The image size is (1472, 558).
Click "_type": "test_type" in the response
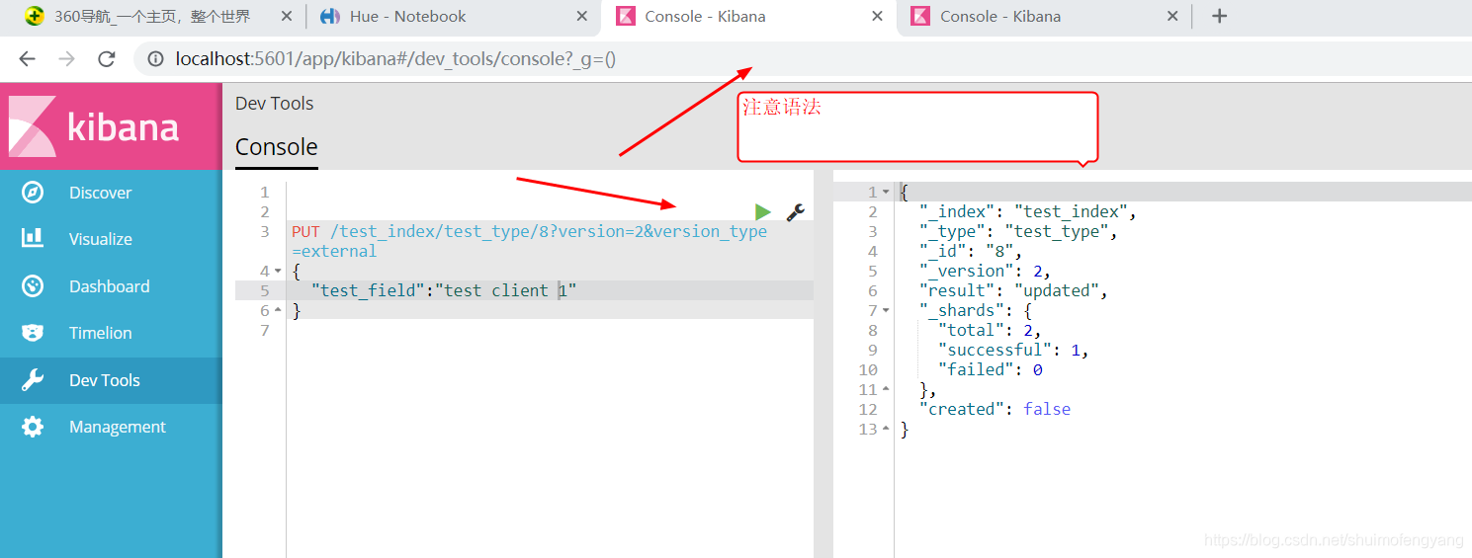(x=1018, y=231)
